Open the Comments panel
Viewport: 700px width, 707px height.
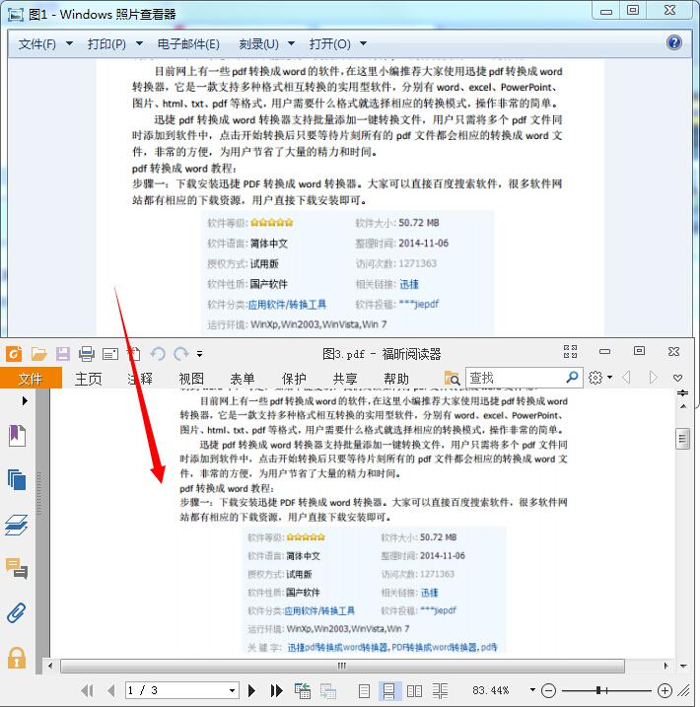pos(17,568)
